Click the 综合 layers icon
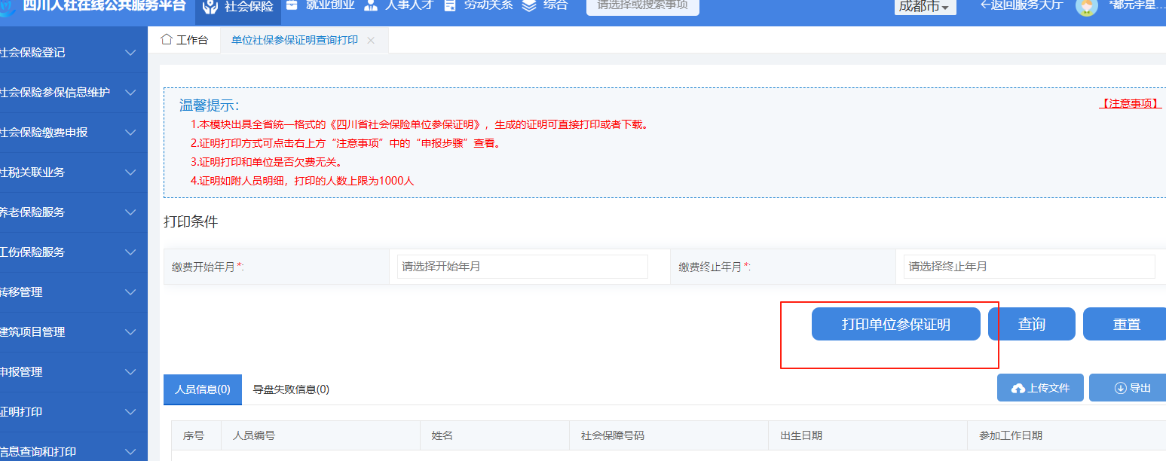The height and width of the screenshot is (461, 1166). click(x=528, y=6)
